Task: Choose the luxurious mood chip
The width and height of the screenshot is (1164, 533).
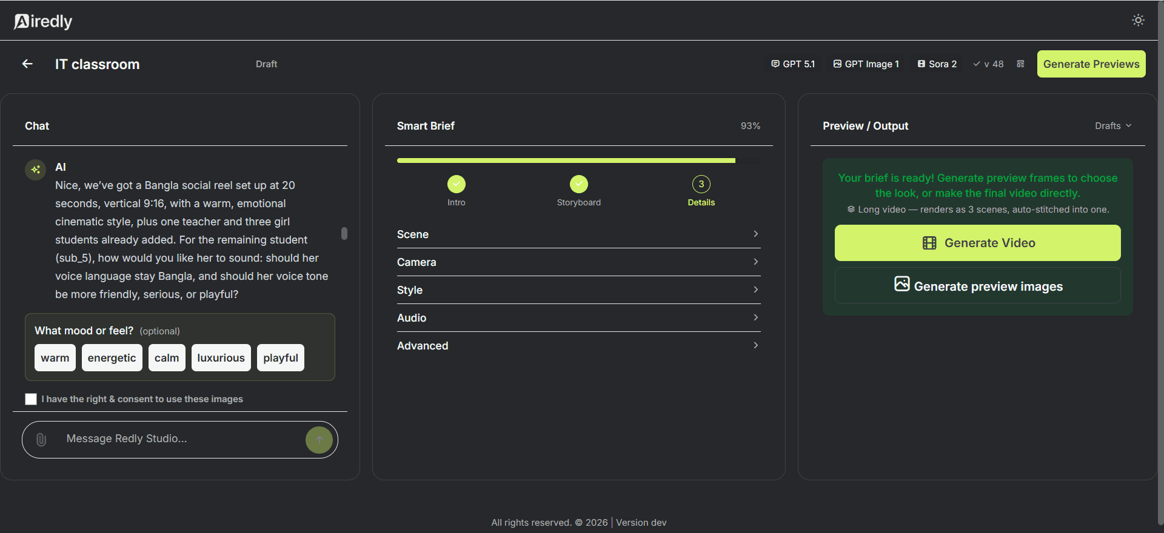Action: 221,358
